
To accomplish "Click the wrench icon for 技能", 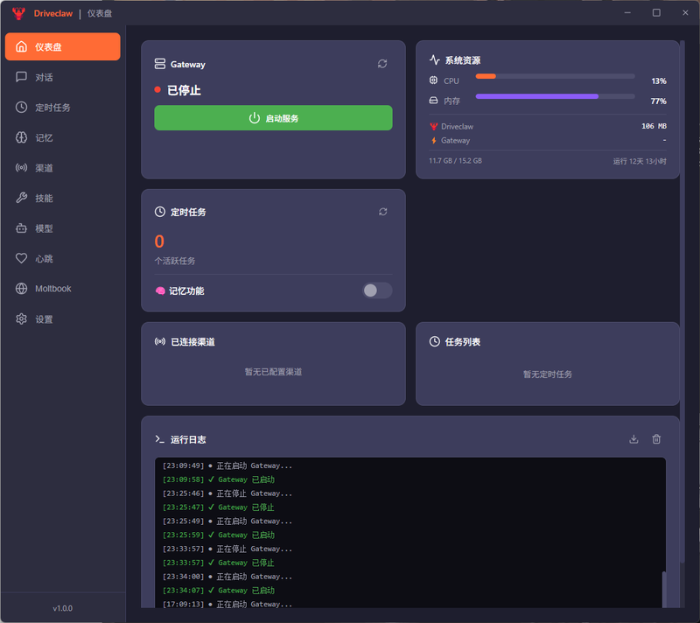I will tap(21, 198).
